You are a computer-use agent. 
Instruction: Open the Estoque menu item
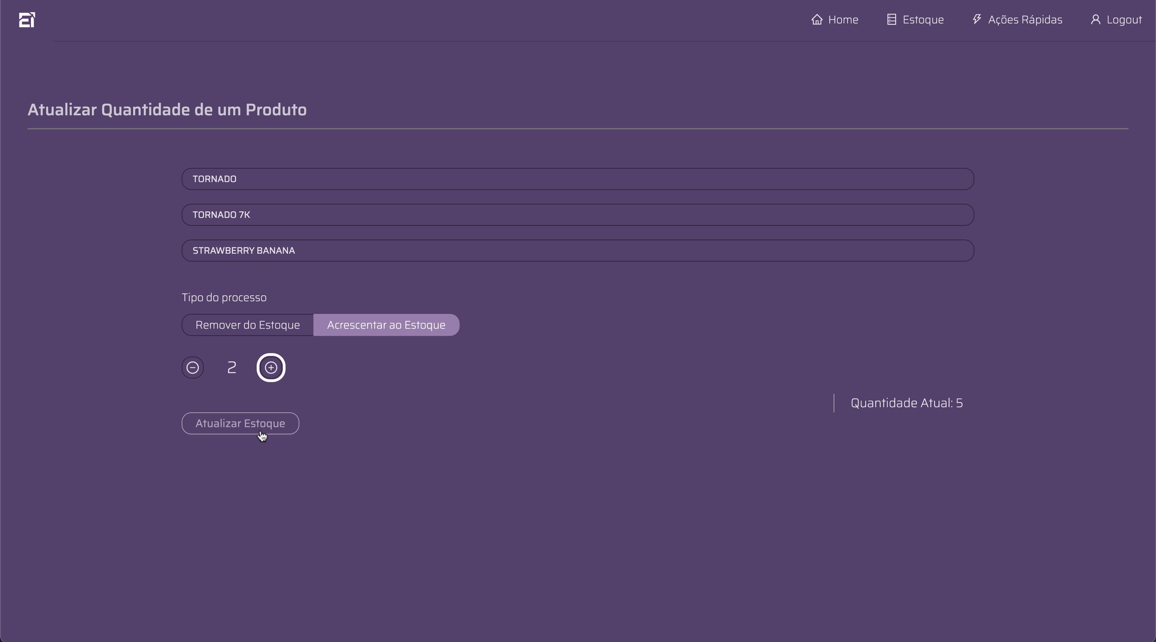[x=923, y=20]
